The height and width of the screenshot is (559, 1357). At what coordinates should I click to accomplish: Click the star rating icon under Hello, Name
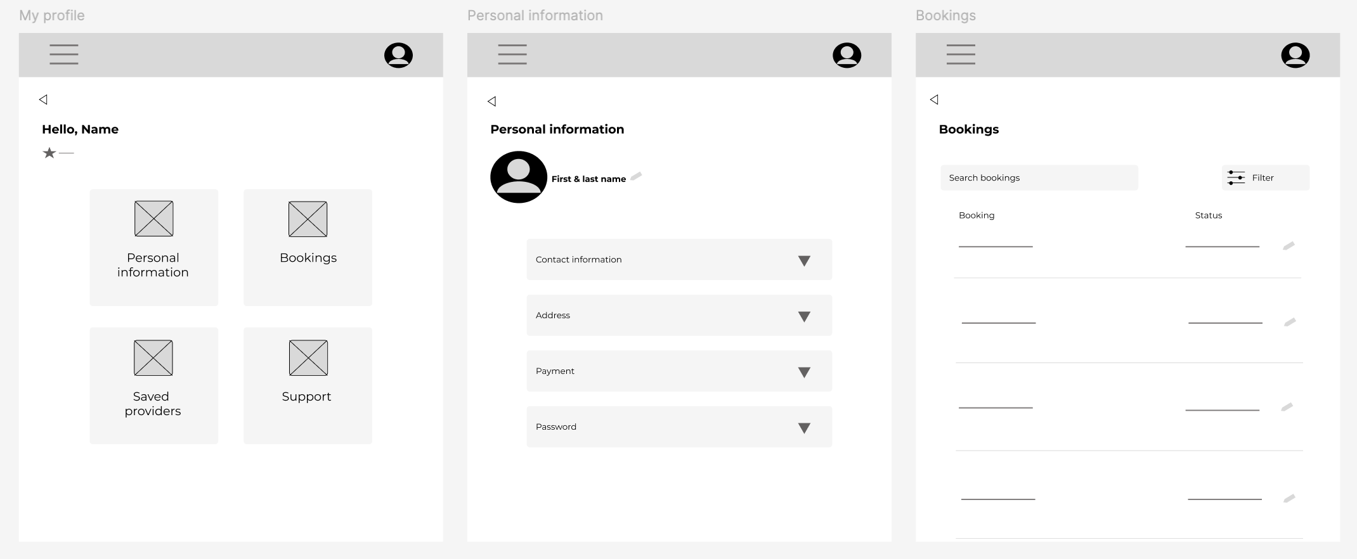click(x=49, y=153)
